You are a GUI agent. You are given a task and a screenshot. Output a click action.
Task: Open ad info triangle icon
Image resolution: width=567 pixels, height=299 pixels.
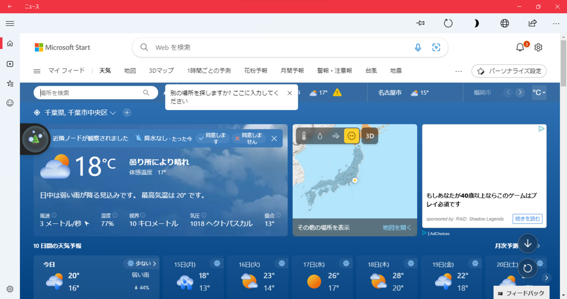[541, 129]
